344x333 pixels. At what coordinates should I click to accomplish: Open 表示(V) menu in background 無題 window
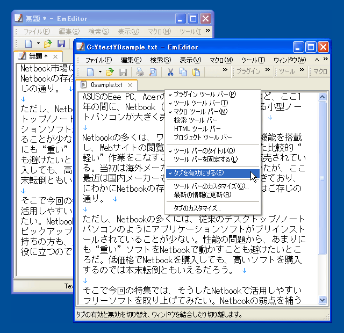coord(128,32)
